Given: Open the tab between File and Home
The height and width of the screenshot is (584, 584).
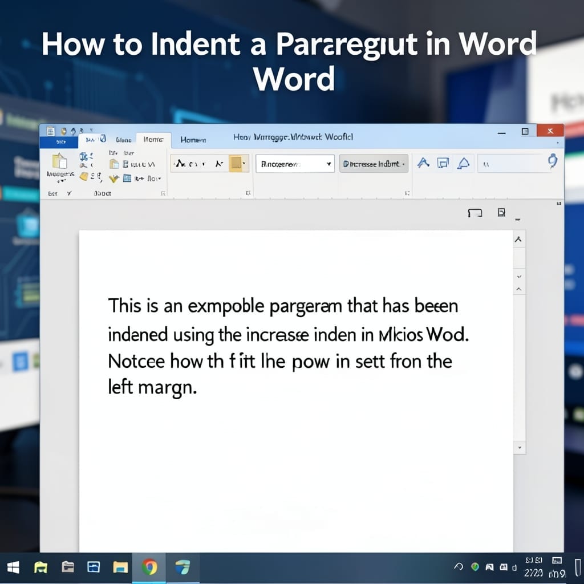Looking at the screenshot, I should (x=124, y=140).
